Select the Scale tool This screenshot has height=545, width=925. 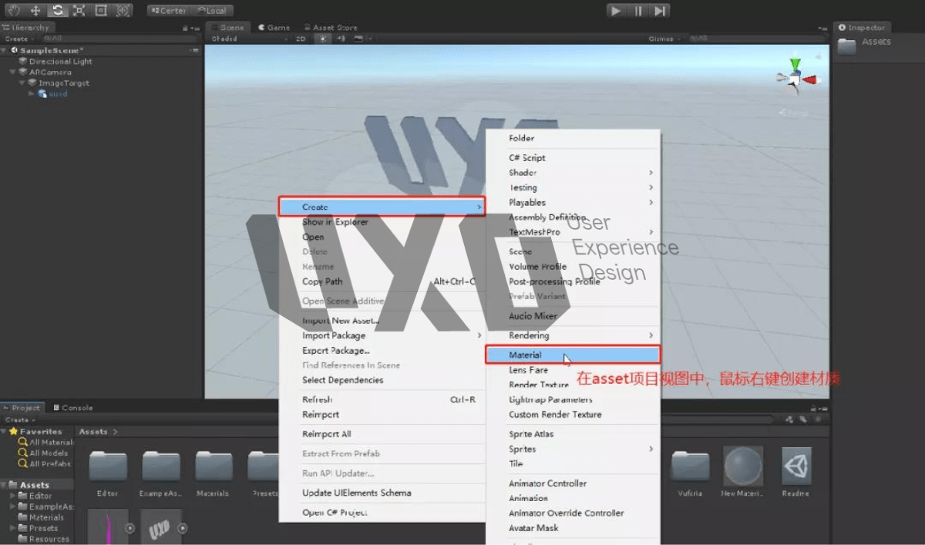coord(79,11)
